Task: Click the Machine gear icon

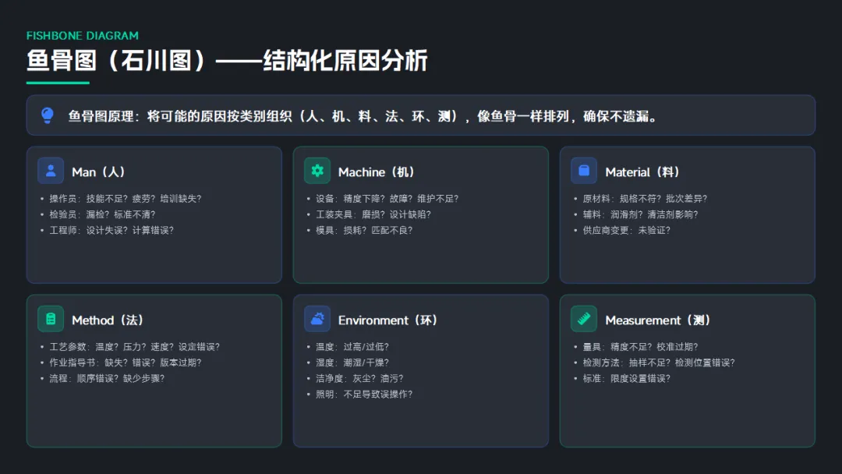Action: 317,171
